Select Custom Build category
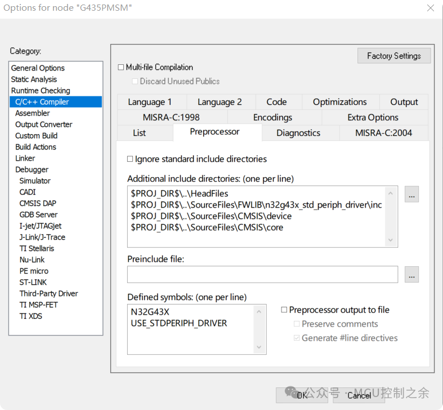 [56, 135]
